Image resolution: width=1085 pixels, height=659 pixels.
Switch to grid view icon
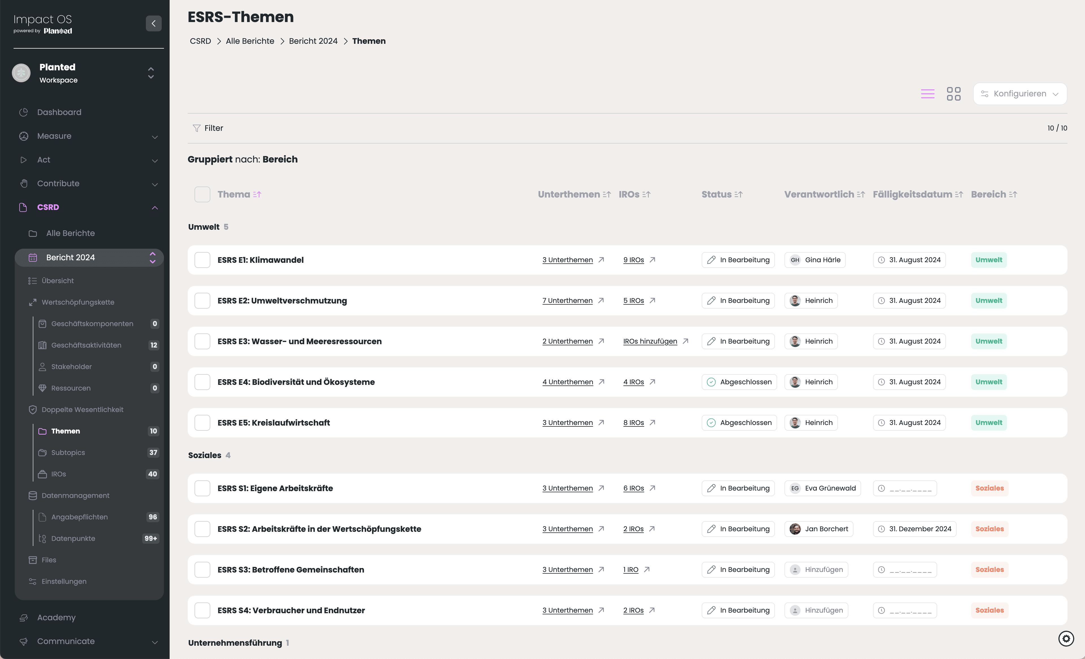(x=953, y=94)
